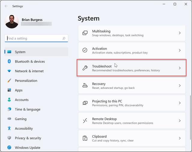The height and width of the screenshot is (152, 192).
Task: Go to Bluetooth & devices section
Action: click(x=30, y=61)
